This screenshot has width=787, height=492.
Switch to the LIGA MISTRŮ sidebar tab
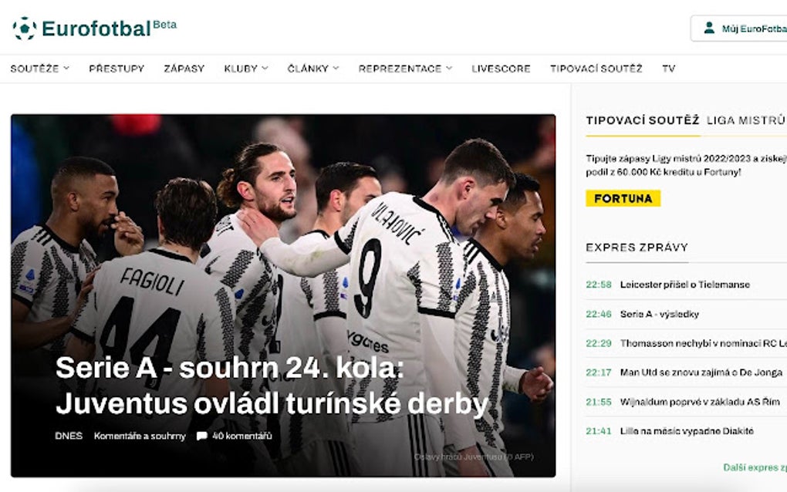(x=746, y=120)
